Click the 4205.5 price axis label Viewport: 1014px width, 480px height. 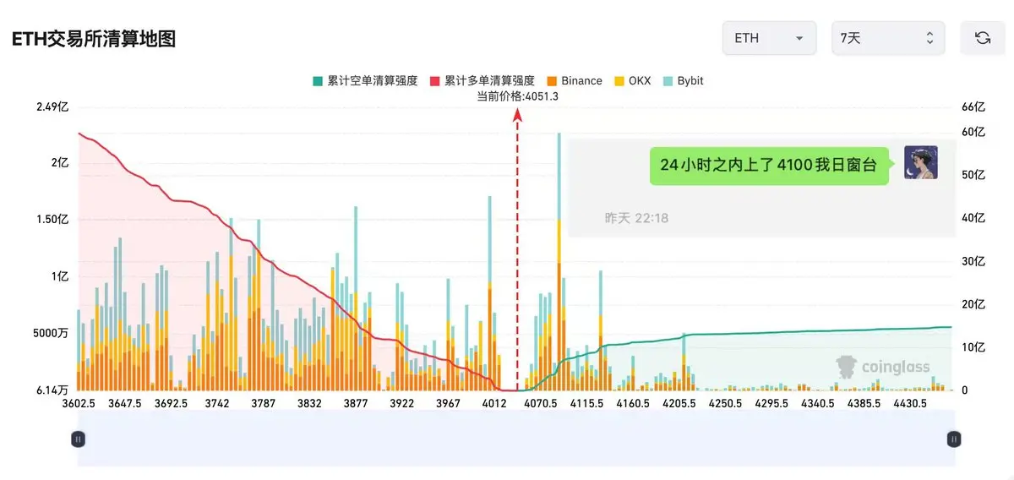point(679,404)
